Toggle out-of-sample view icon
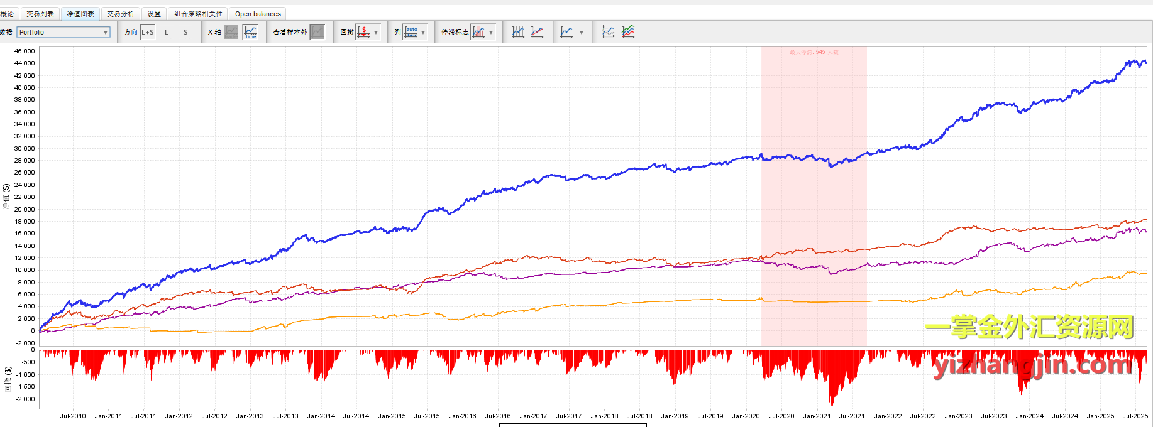1153x427 pixels. [x=317, y=32]
